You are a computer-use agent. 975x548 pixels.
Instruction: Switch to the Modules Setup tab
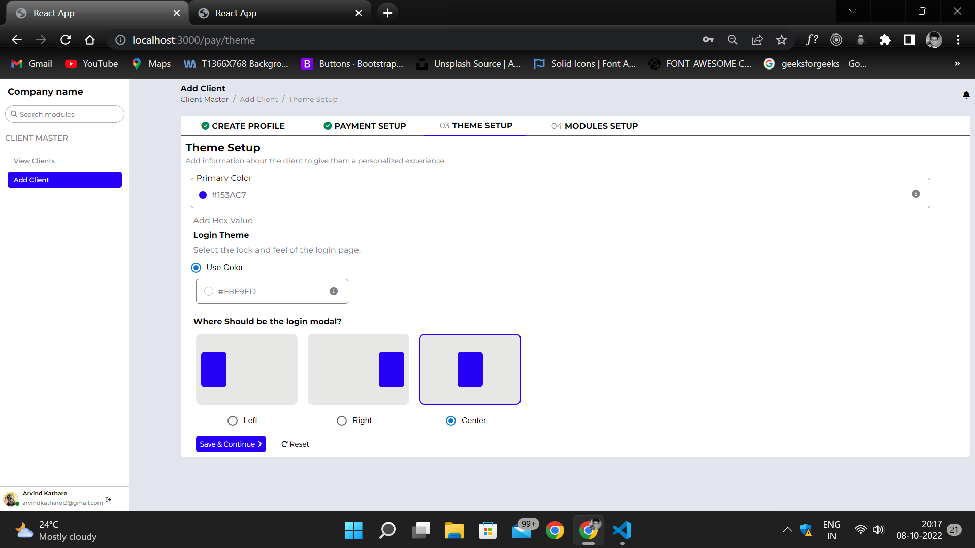click(594, 126)
